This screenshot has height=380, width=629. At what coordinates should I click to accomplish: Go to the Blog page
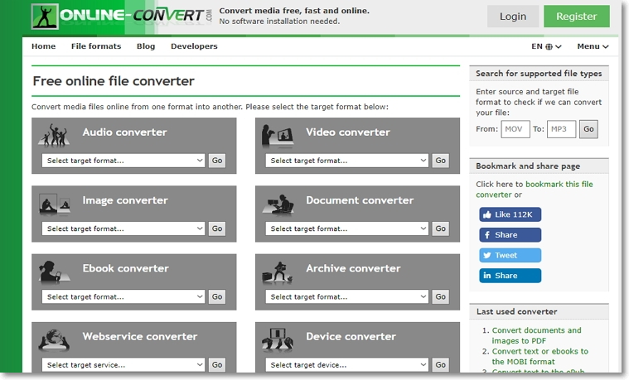pos(146,46)
